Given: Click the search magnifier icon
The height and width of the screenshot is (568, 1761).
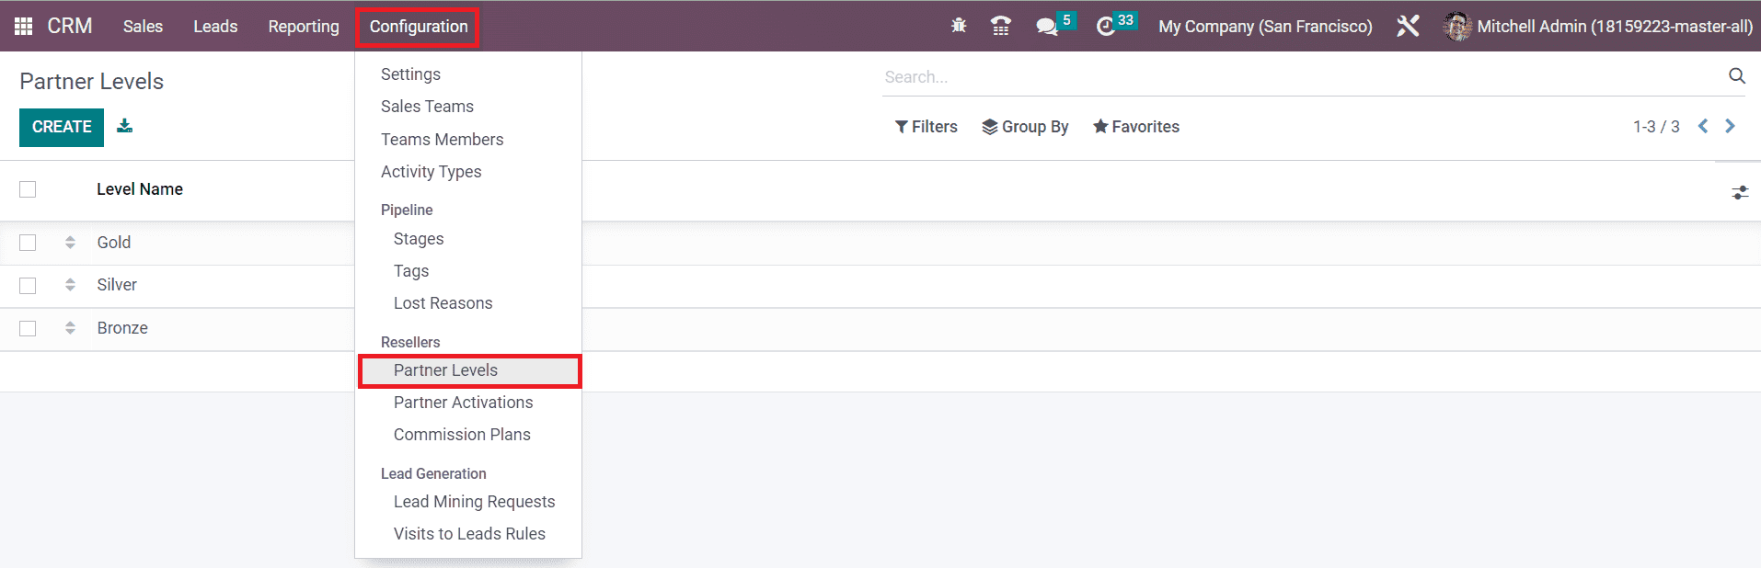Looking at the screenshot, I should point(1736,76).
